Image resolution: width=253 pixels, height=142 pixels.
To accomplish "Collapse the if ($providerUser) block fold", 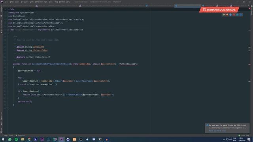I will coord(8,91).
